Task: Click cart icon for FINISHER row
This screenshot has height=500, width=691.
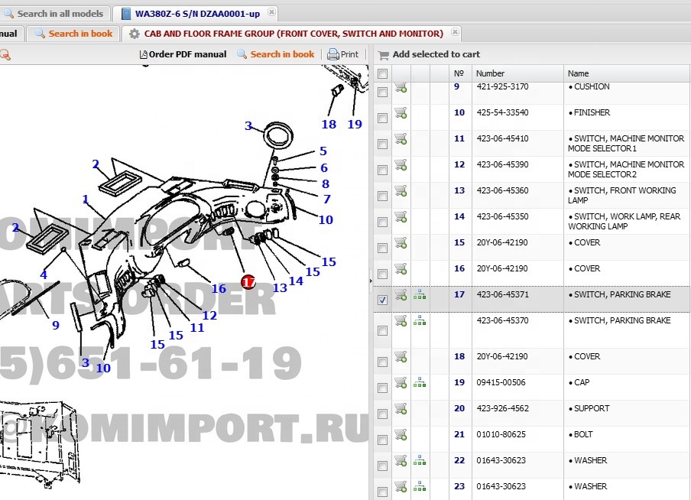Action: 401,113
